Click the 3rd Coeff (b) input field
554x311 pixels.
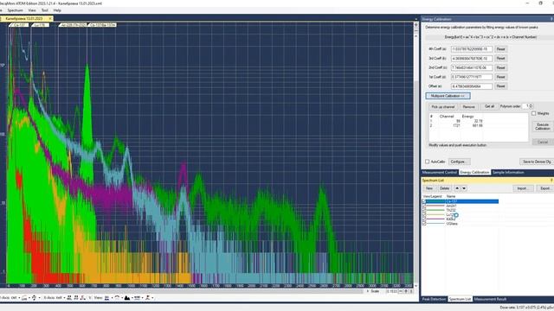pyautogui.click(x=472, y=58)
